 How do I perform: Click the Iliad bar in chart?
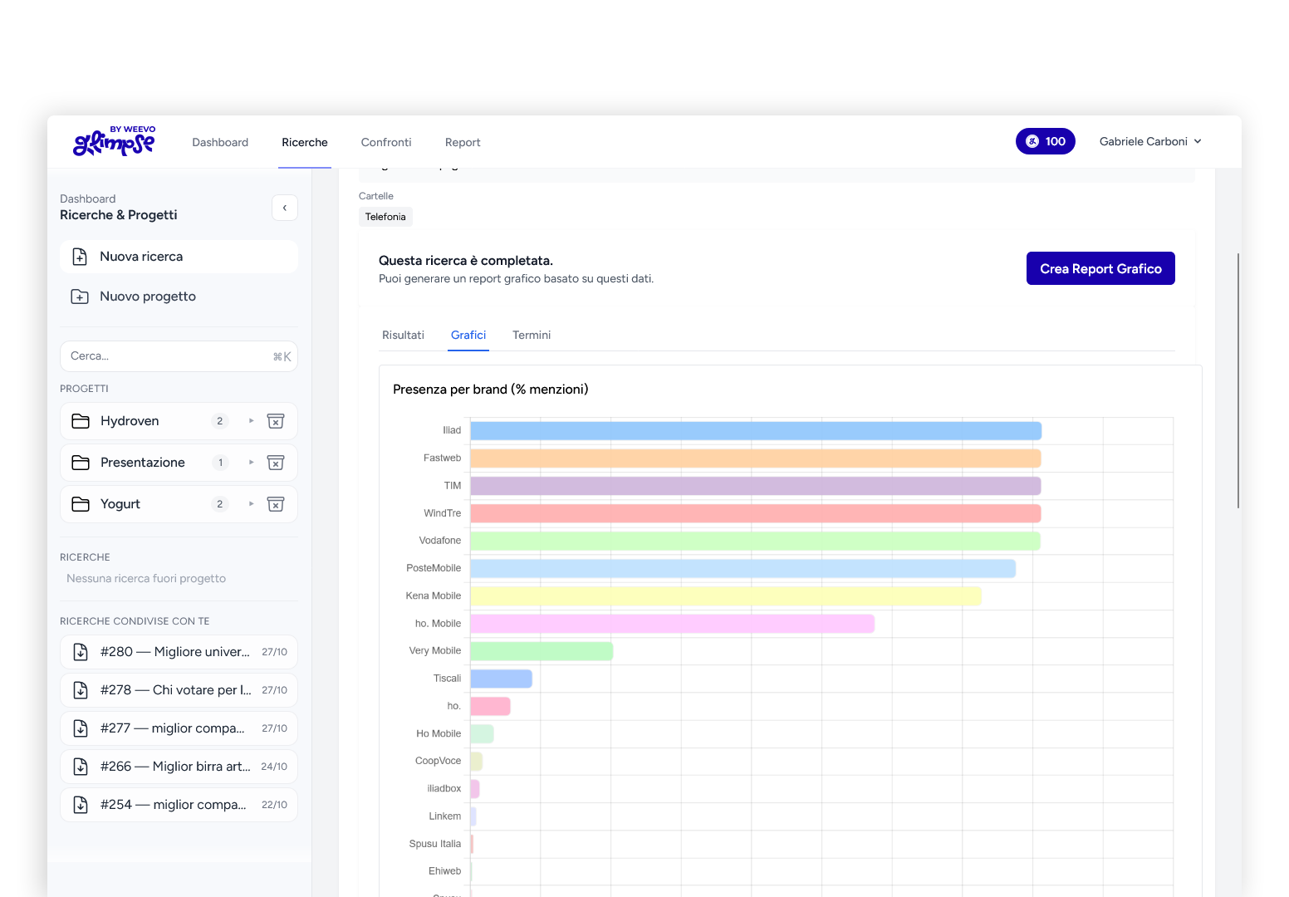(756, 430)
